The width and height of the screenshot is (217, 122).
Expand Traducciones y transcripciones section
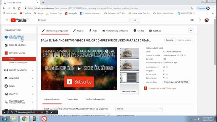pyautogui.click(x=33, y=102)
